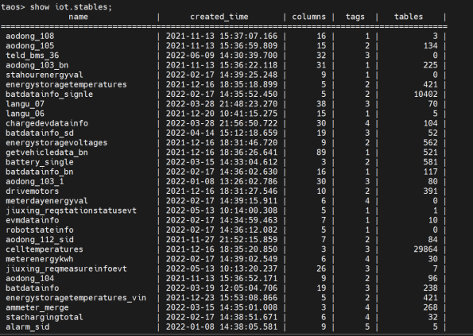473x336 pixels.
Task: Select the table name 'aodong_108'
Action: tap(30, 37)
